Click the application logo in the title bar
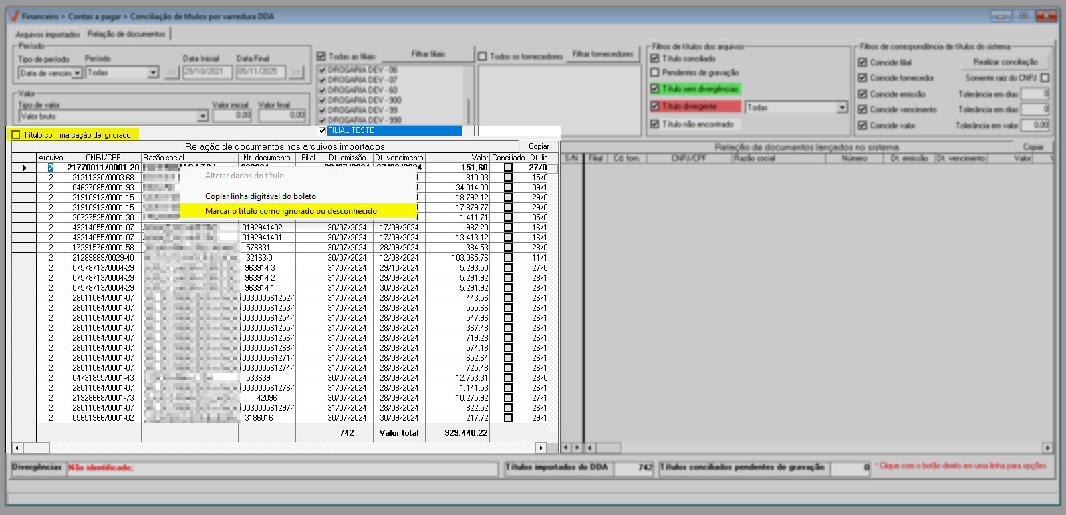Screen dimensions: 1066x515 [x=13, y=16]
